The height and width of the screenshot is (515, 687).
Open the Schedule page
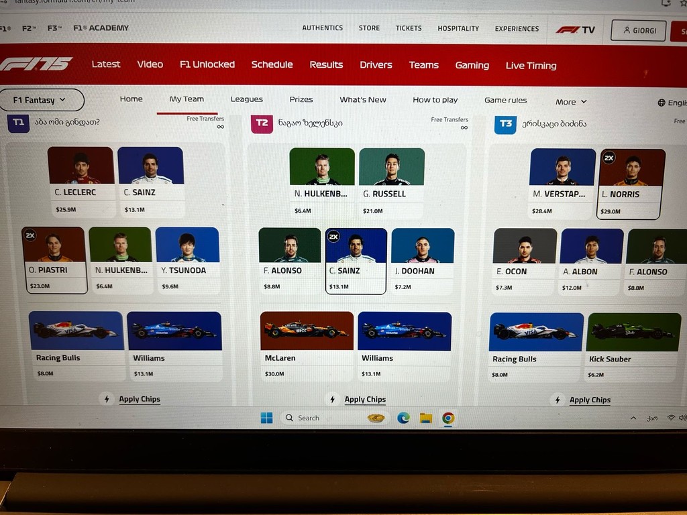272,64
